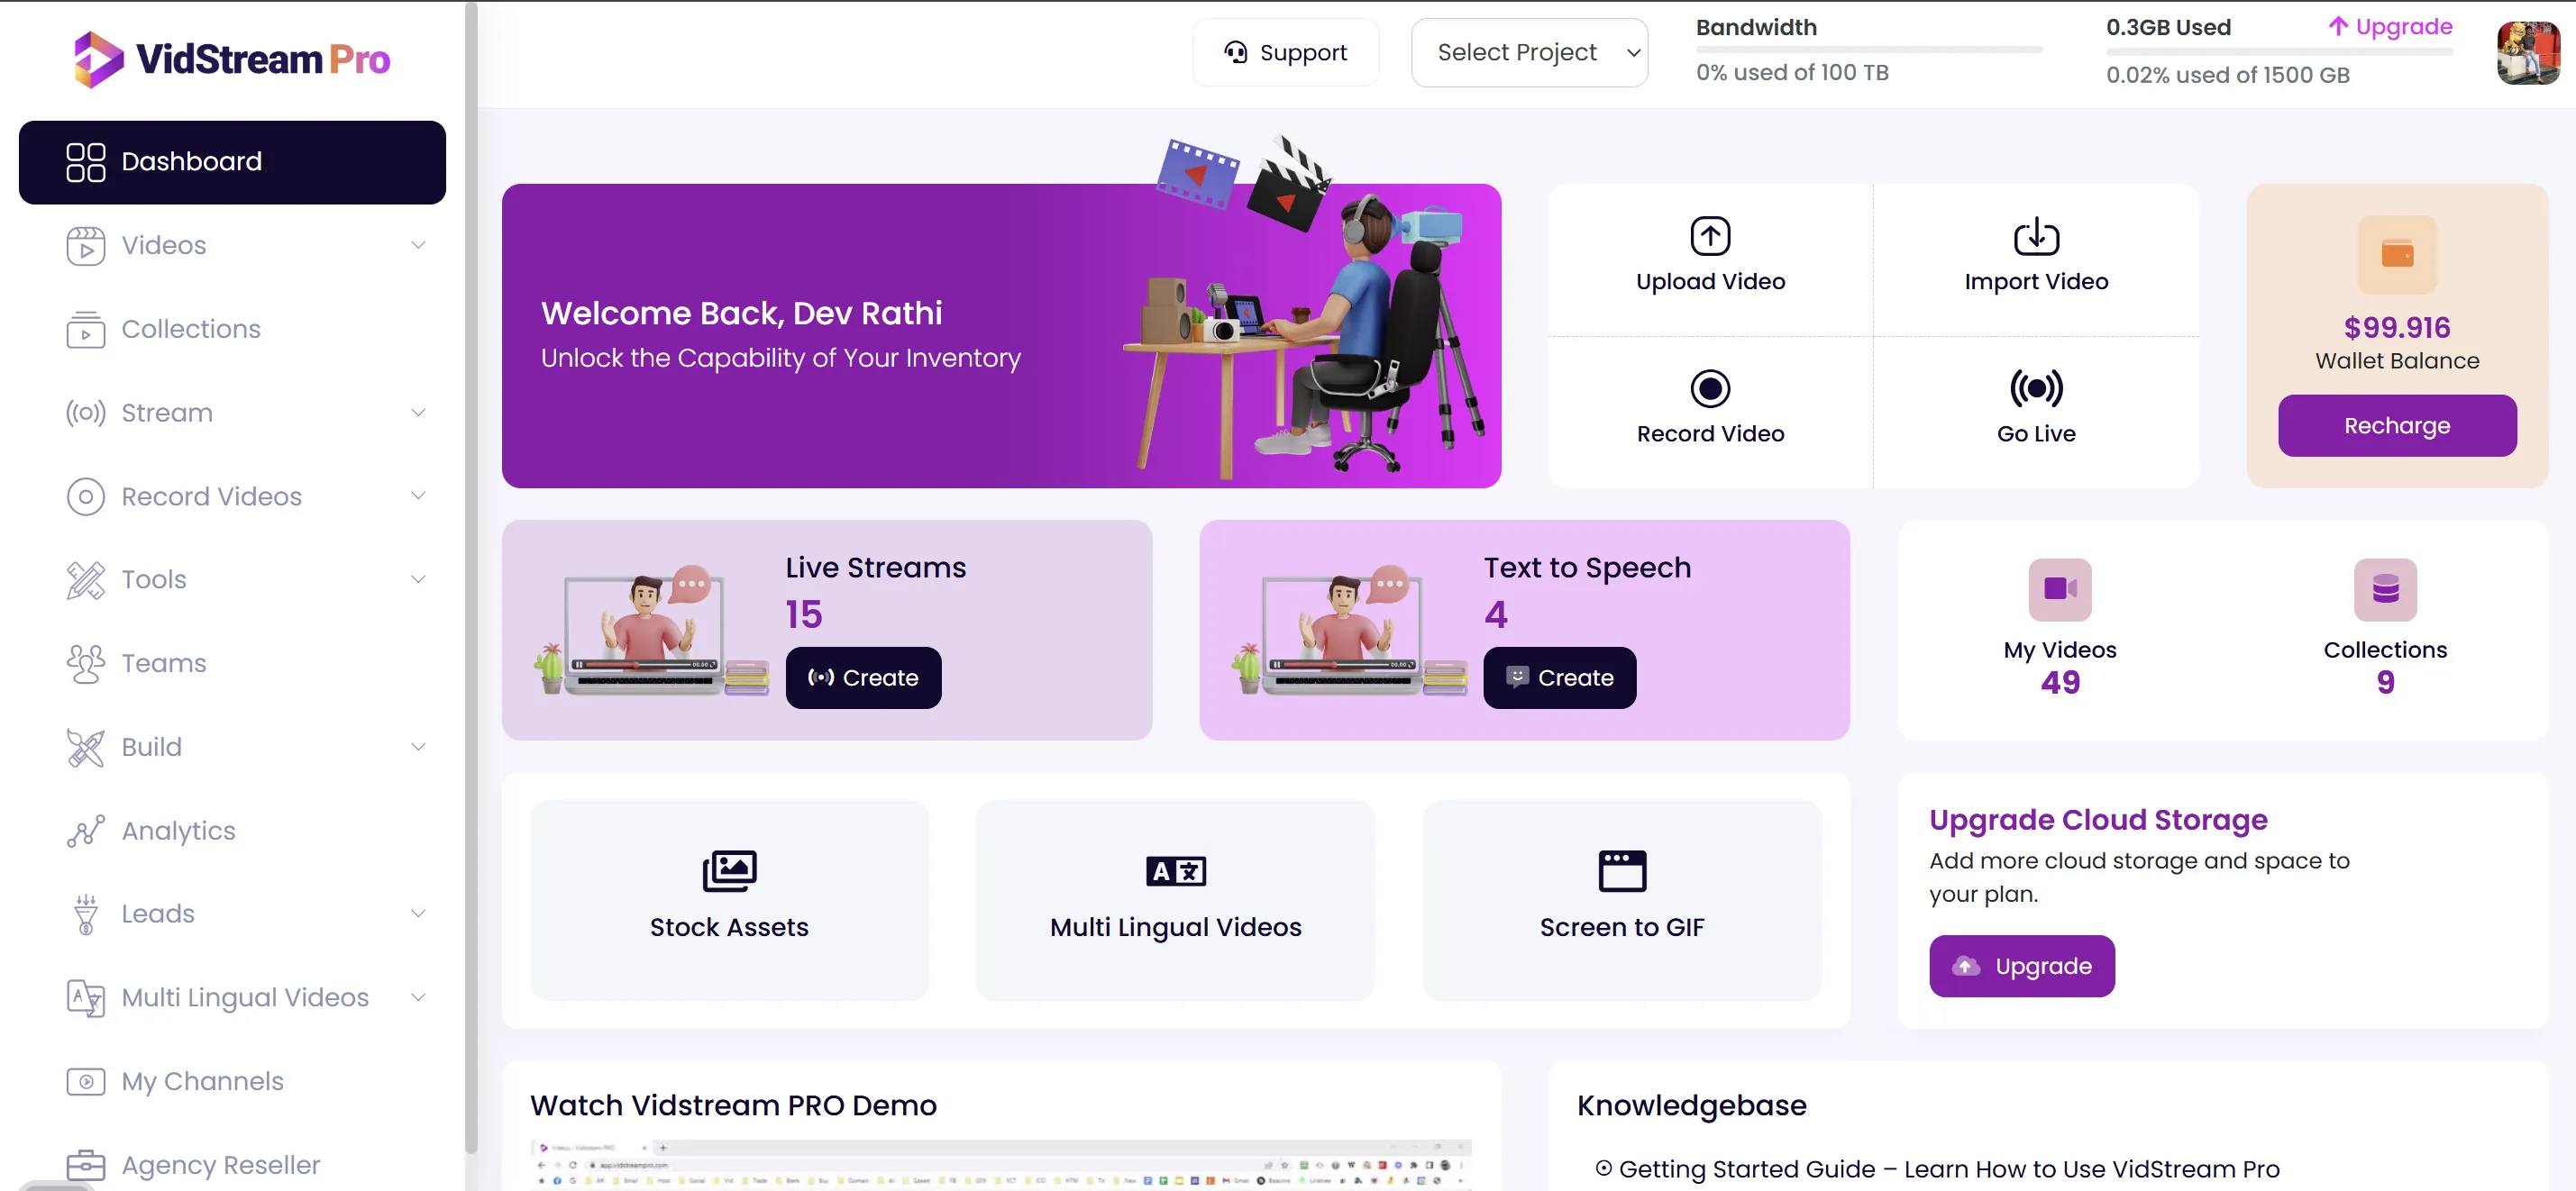Click the Analytics graph icon
2576x1191 pixels.
85,832
